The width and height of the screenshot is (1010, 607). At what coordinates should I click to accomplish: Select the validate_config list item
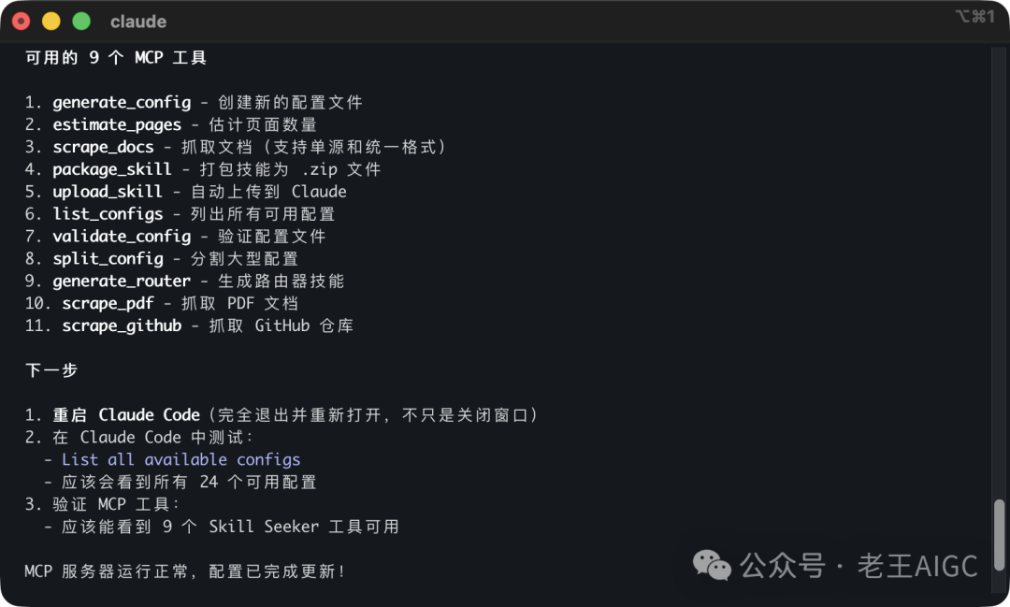coord(122,237)
